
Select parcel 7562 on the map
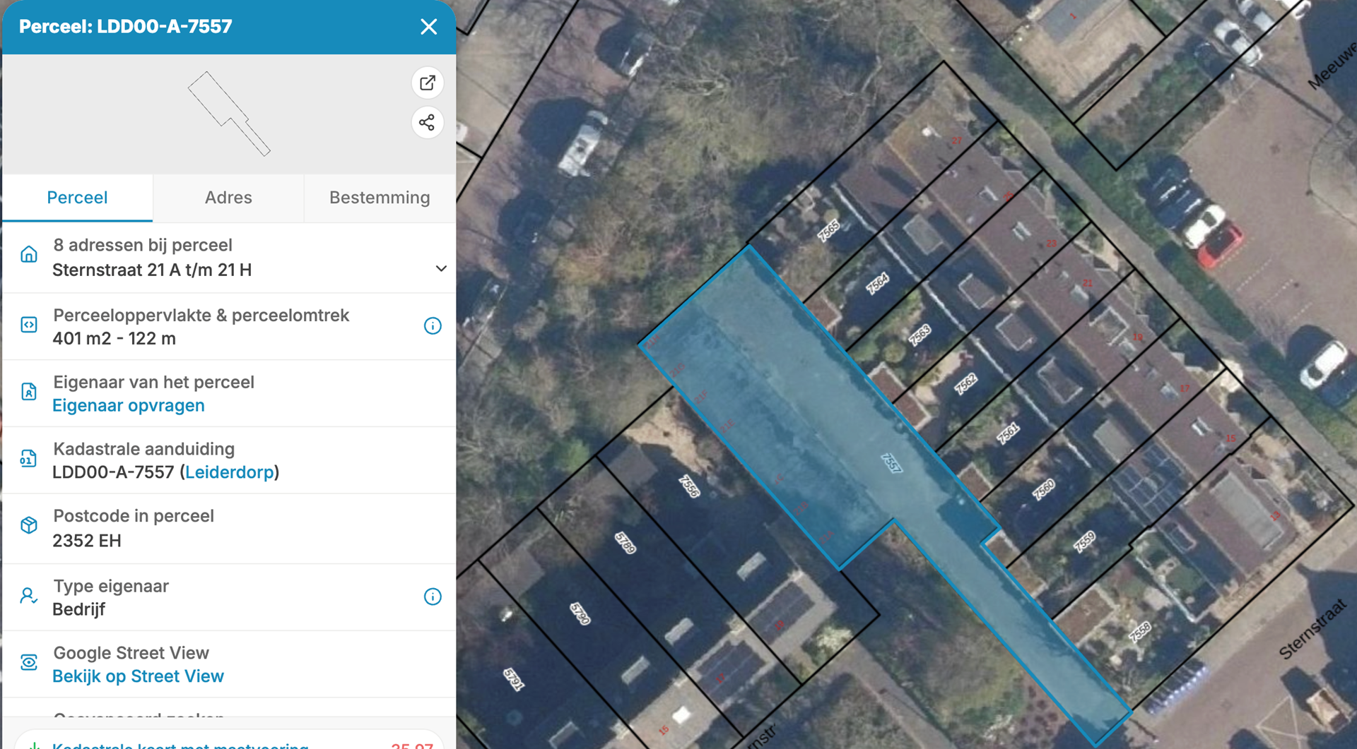pos(965,383)
